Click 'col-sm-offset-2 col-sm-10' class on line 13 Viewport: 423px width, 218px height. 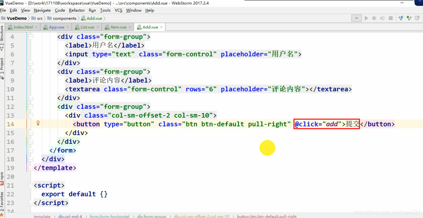[162, 115]
